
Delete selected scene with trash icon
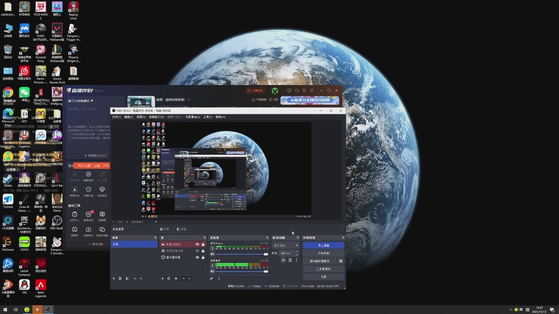[120, 278]
